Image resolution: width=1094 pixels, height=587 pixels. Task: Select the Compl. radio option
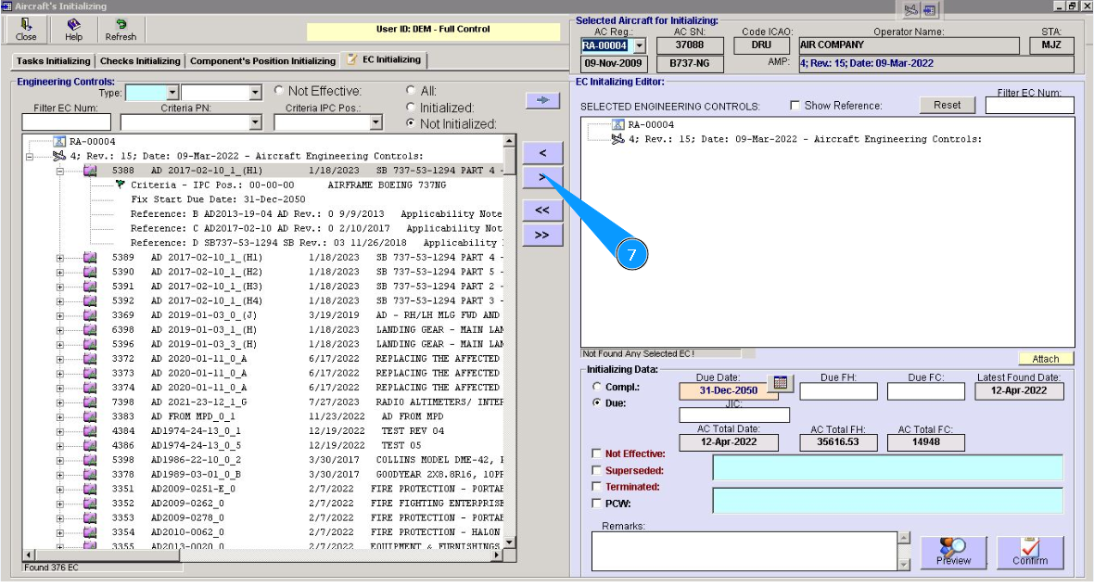(x=597, y=387)
